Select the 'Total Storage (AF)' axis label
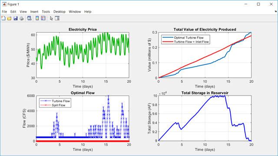The image size is (278, 156). pos(149,118)
